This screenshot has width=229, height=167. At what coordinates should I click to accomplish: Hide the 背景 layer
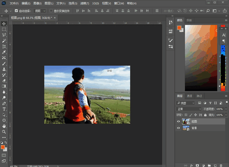coord(178,128)
